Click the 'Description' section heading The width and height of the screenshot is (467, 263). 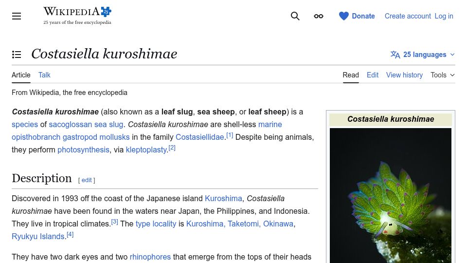(42, 178)
